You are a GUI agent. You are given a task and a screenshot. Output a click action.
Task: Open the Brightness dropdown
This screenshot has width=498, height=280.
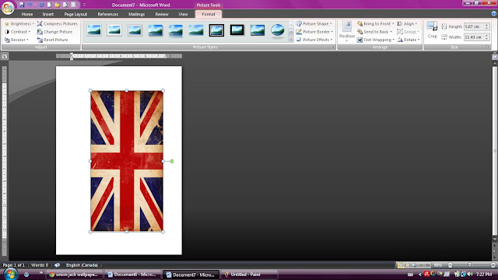(19, 24)
